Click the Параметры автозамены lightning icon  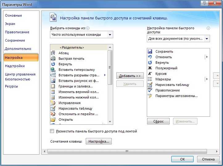tap(150, 96)
